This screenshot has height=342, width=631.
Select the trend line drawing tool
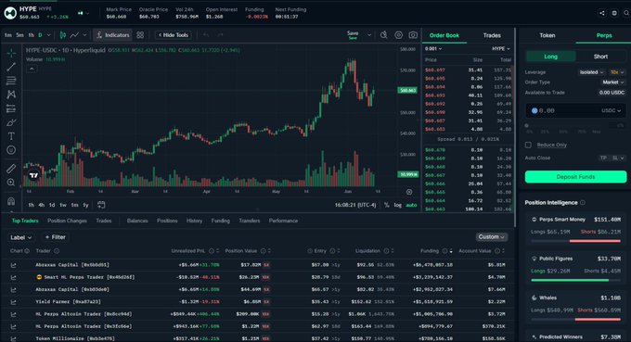pyautogui.click(x=11, y=67)
